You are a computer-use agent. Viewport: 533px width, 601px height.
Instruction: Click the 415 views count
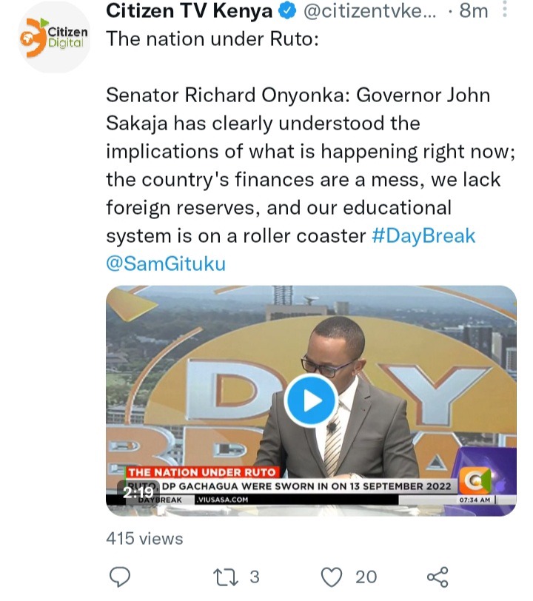(144, 539)
